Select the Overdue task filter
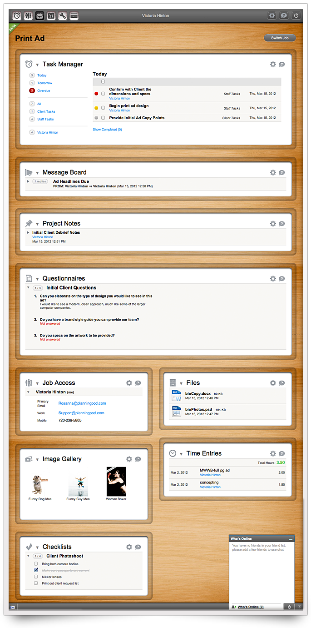This screenshot has width=311, height=628. [x=44, y=91]
